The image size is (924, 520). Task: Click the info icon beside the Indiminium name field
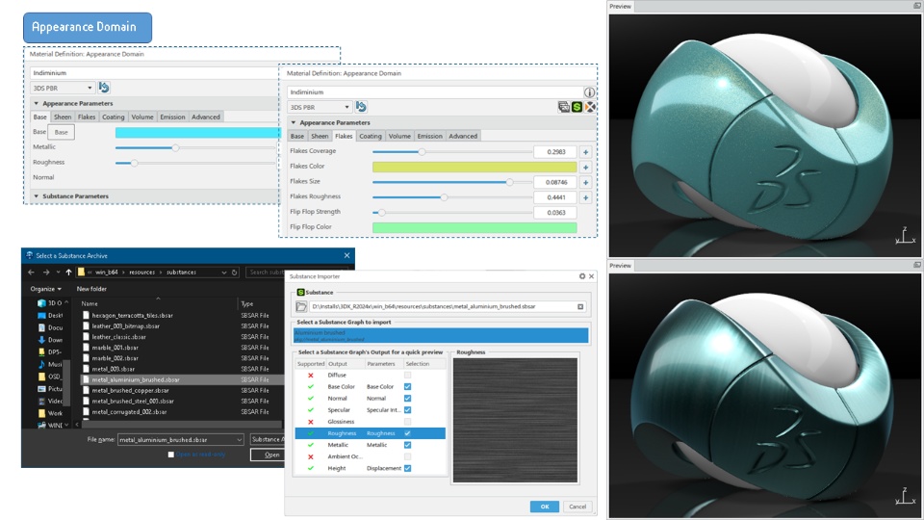pyautogui.click(x=589, y=92)
